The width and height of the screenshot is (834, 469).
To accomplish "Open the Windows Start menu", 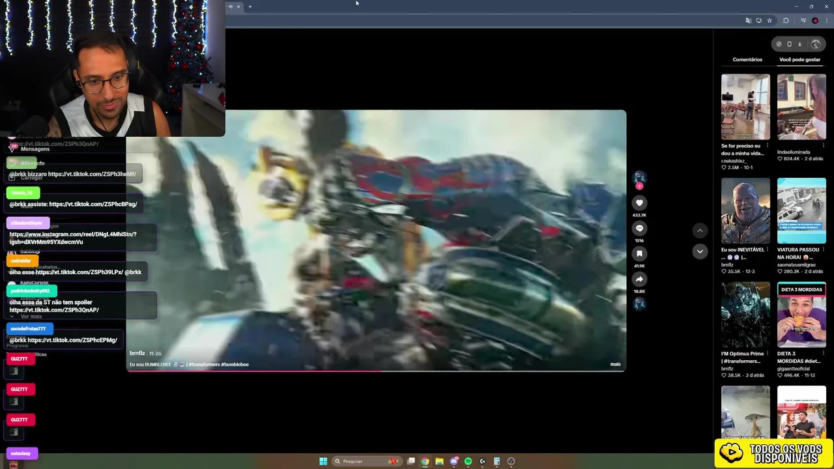I will click(x=323, y=461).
